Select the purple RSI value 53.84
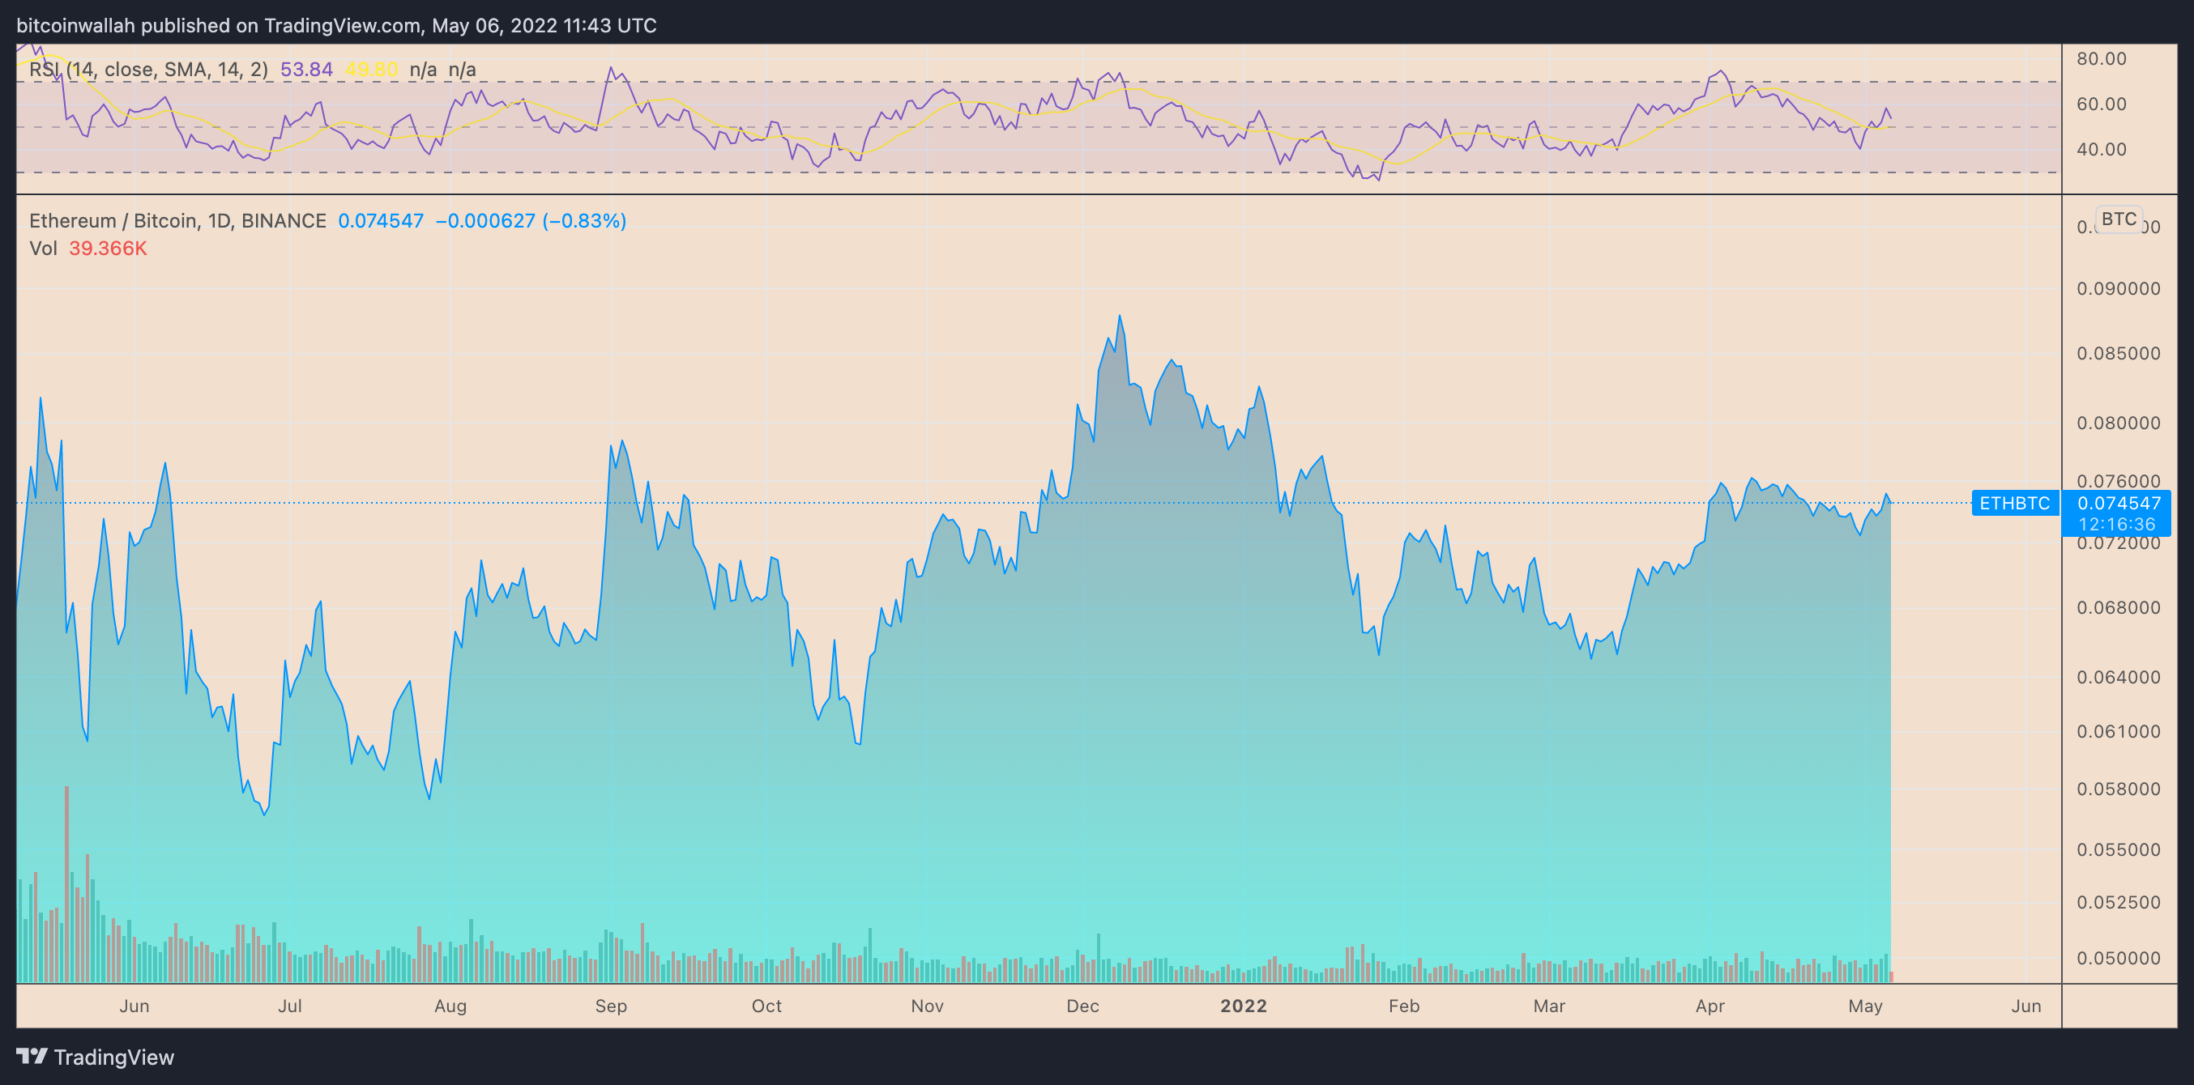Image resolution: width=2194 pixels, height=1085 pixels. pyautogui.click(x=306, y=69)
